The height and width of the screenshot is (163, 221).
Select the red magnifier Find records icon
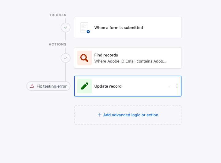point(85,58)
